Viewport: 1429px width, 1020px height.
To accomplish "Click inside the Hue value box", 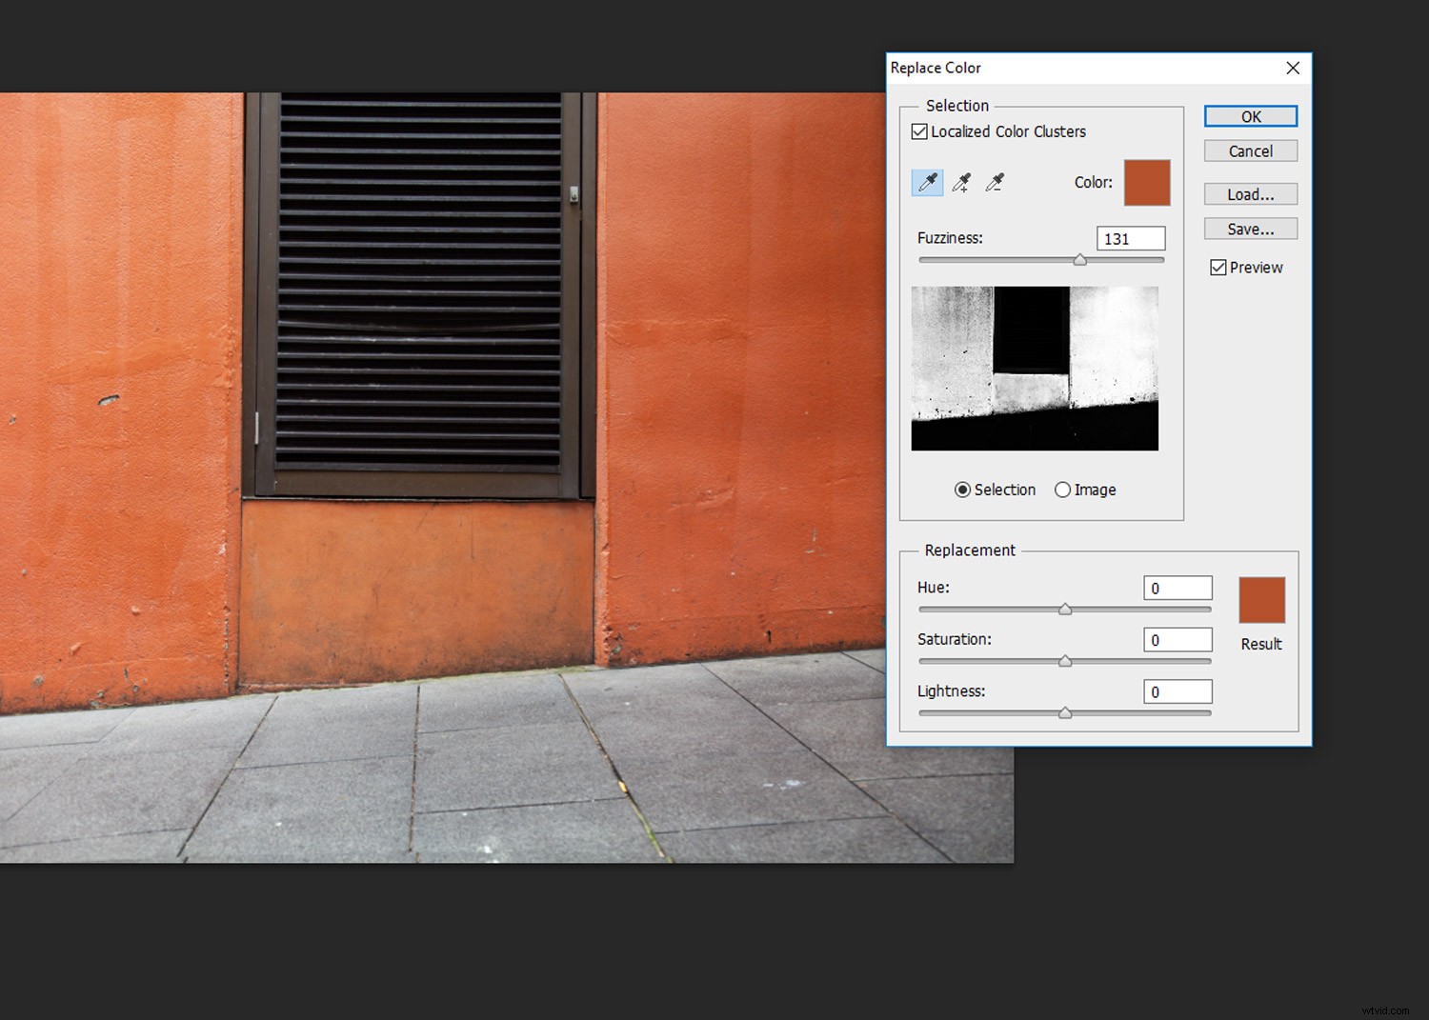I will point(1177,588).
